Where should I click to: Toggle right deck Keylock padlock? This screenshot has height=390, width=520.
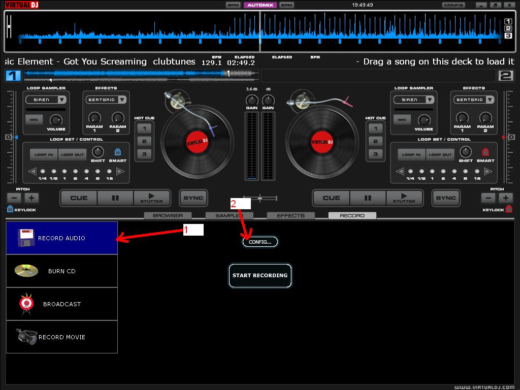click(509, 209)
